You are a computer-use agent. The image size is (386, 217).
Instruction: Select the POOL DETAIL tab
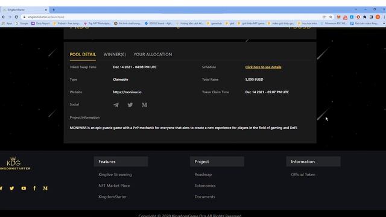coord(83,54)
